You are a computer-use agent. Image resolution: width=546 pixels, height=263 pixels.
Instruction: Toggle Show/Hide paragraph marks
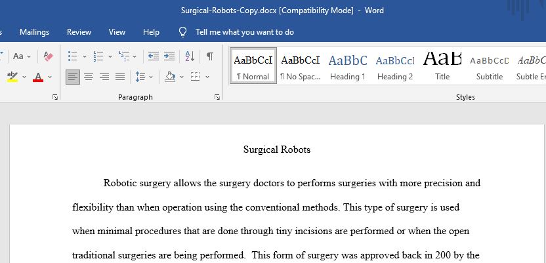(x=209, y=56)
